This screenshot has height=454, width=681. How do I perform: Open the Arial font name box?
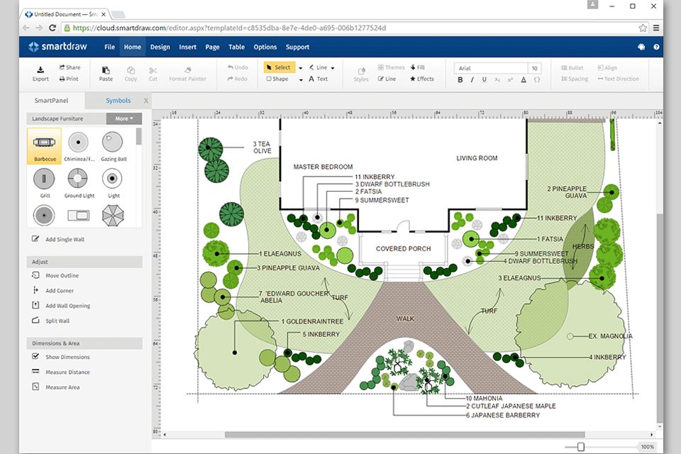point(490,68)
